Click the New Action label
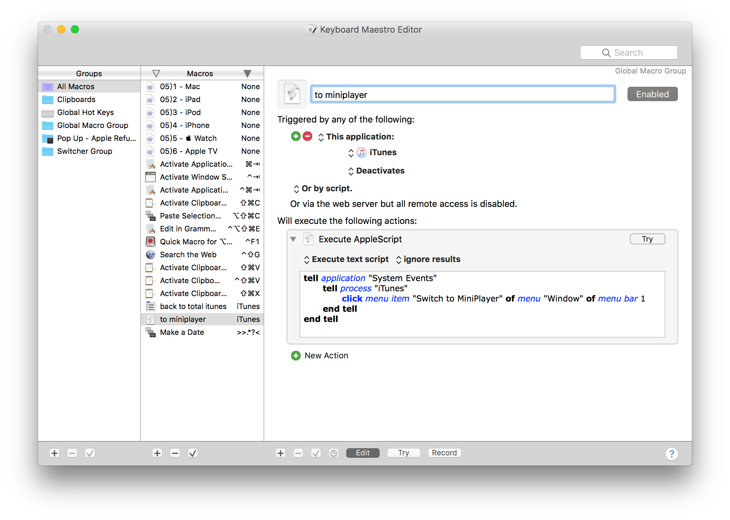Screen dimensions: 730x520 [x=326, y=356]
